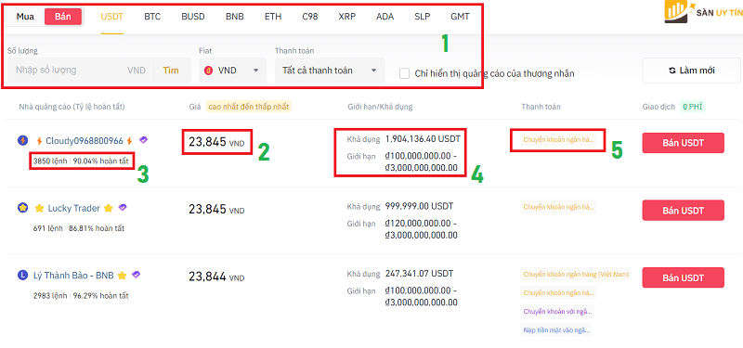Click Lucky Trader avatar icon

pos(22,208)
